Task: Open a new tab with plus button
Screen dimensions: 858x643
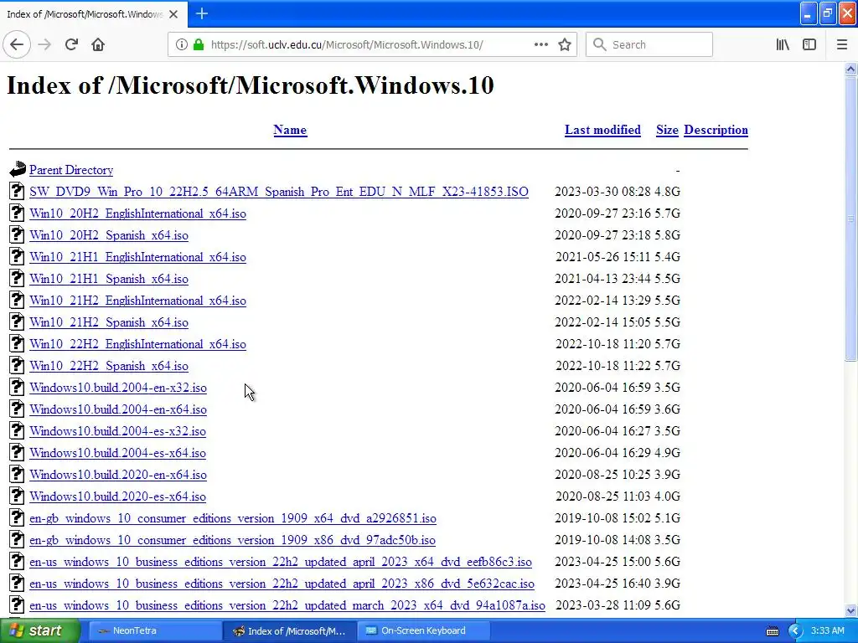Action: (202, 13)
